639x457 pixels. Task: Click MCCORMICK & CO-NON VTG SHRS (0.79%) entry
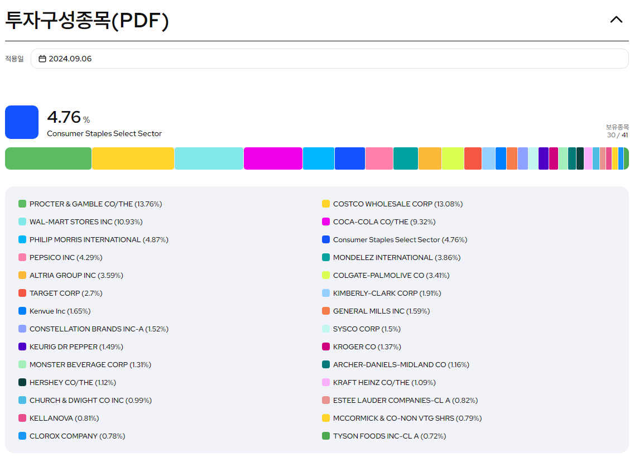tap(402, 418)
